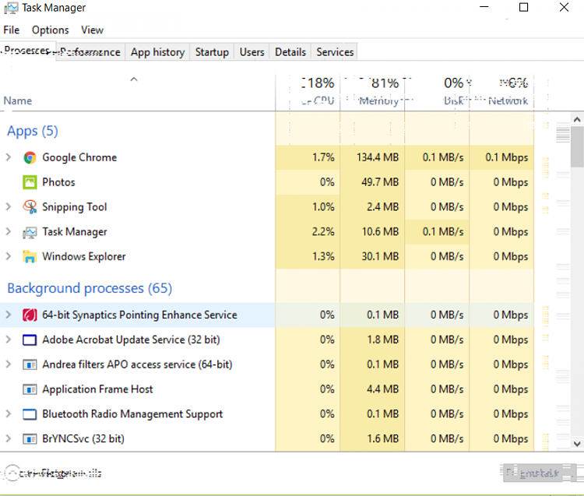This screenshot has width=584, height=496.
Task: Maximize the Task Manager window
Action: (524, 8)
